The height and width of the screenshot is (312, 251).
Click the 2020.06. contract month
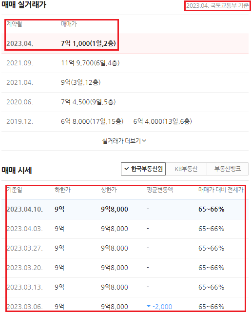(x=19, y=102)
